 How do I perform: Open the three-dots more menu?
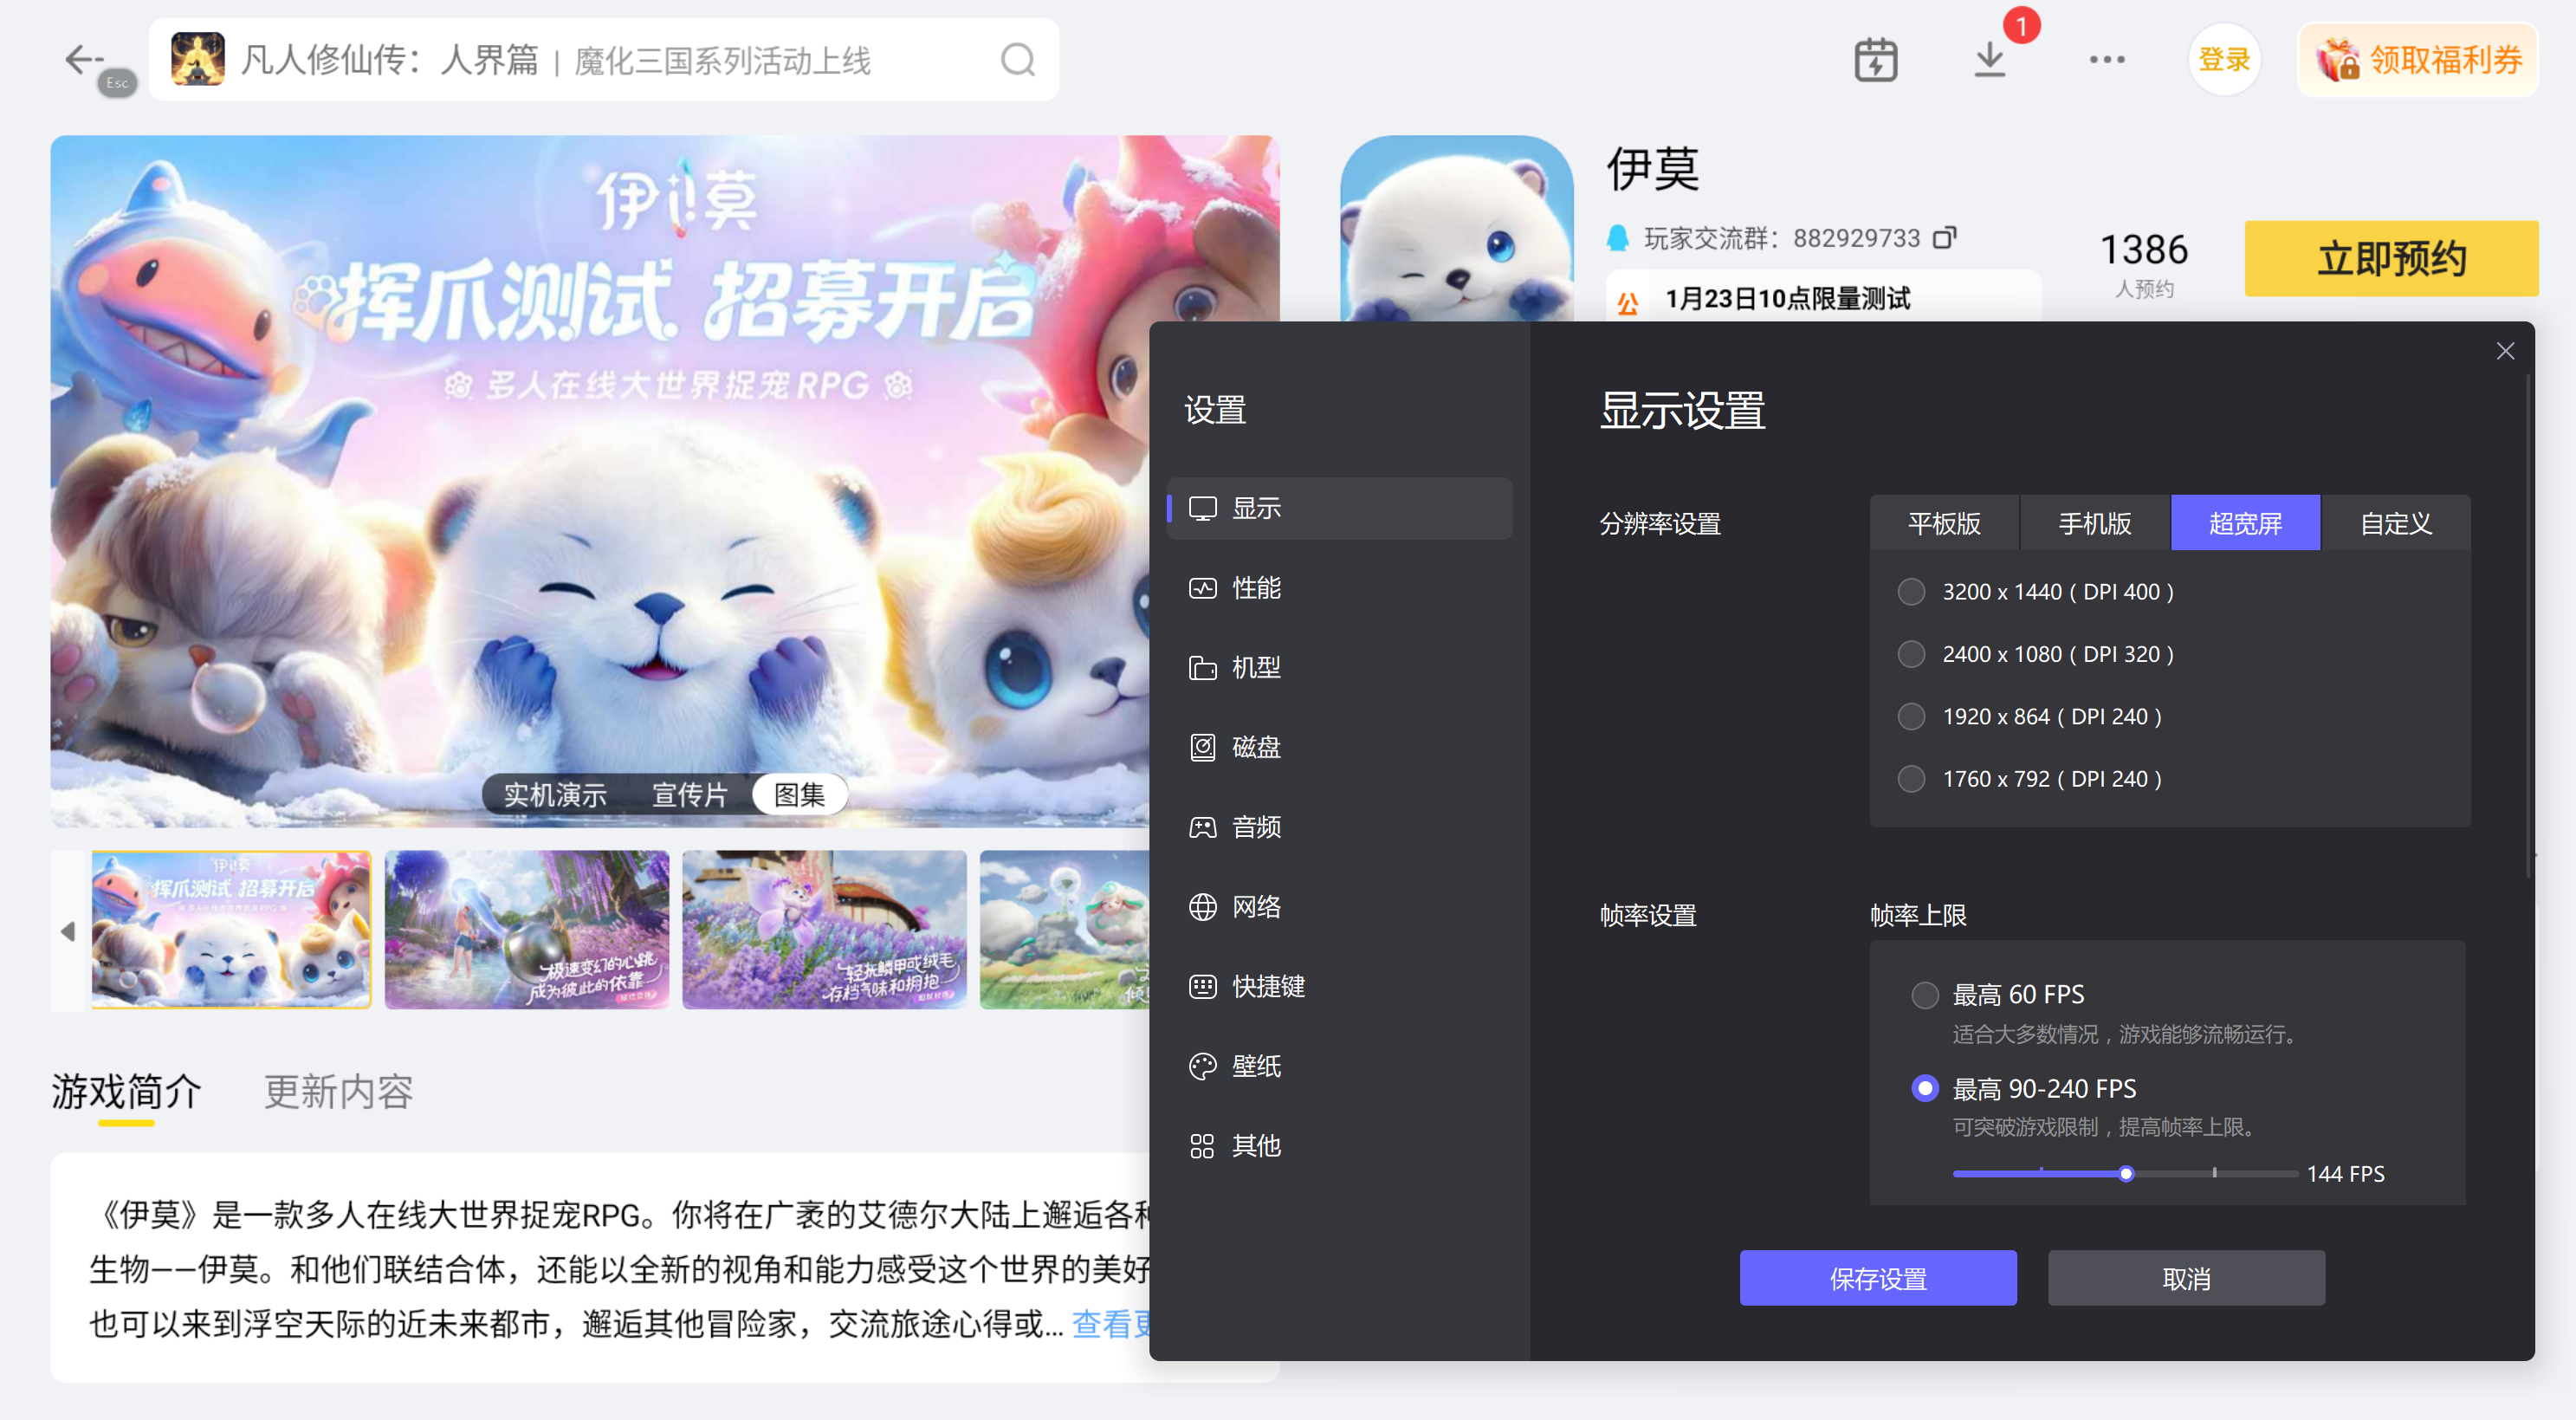[2107, 60]
